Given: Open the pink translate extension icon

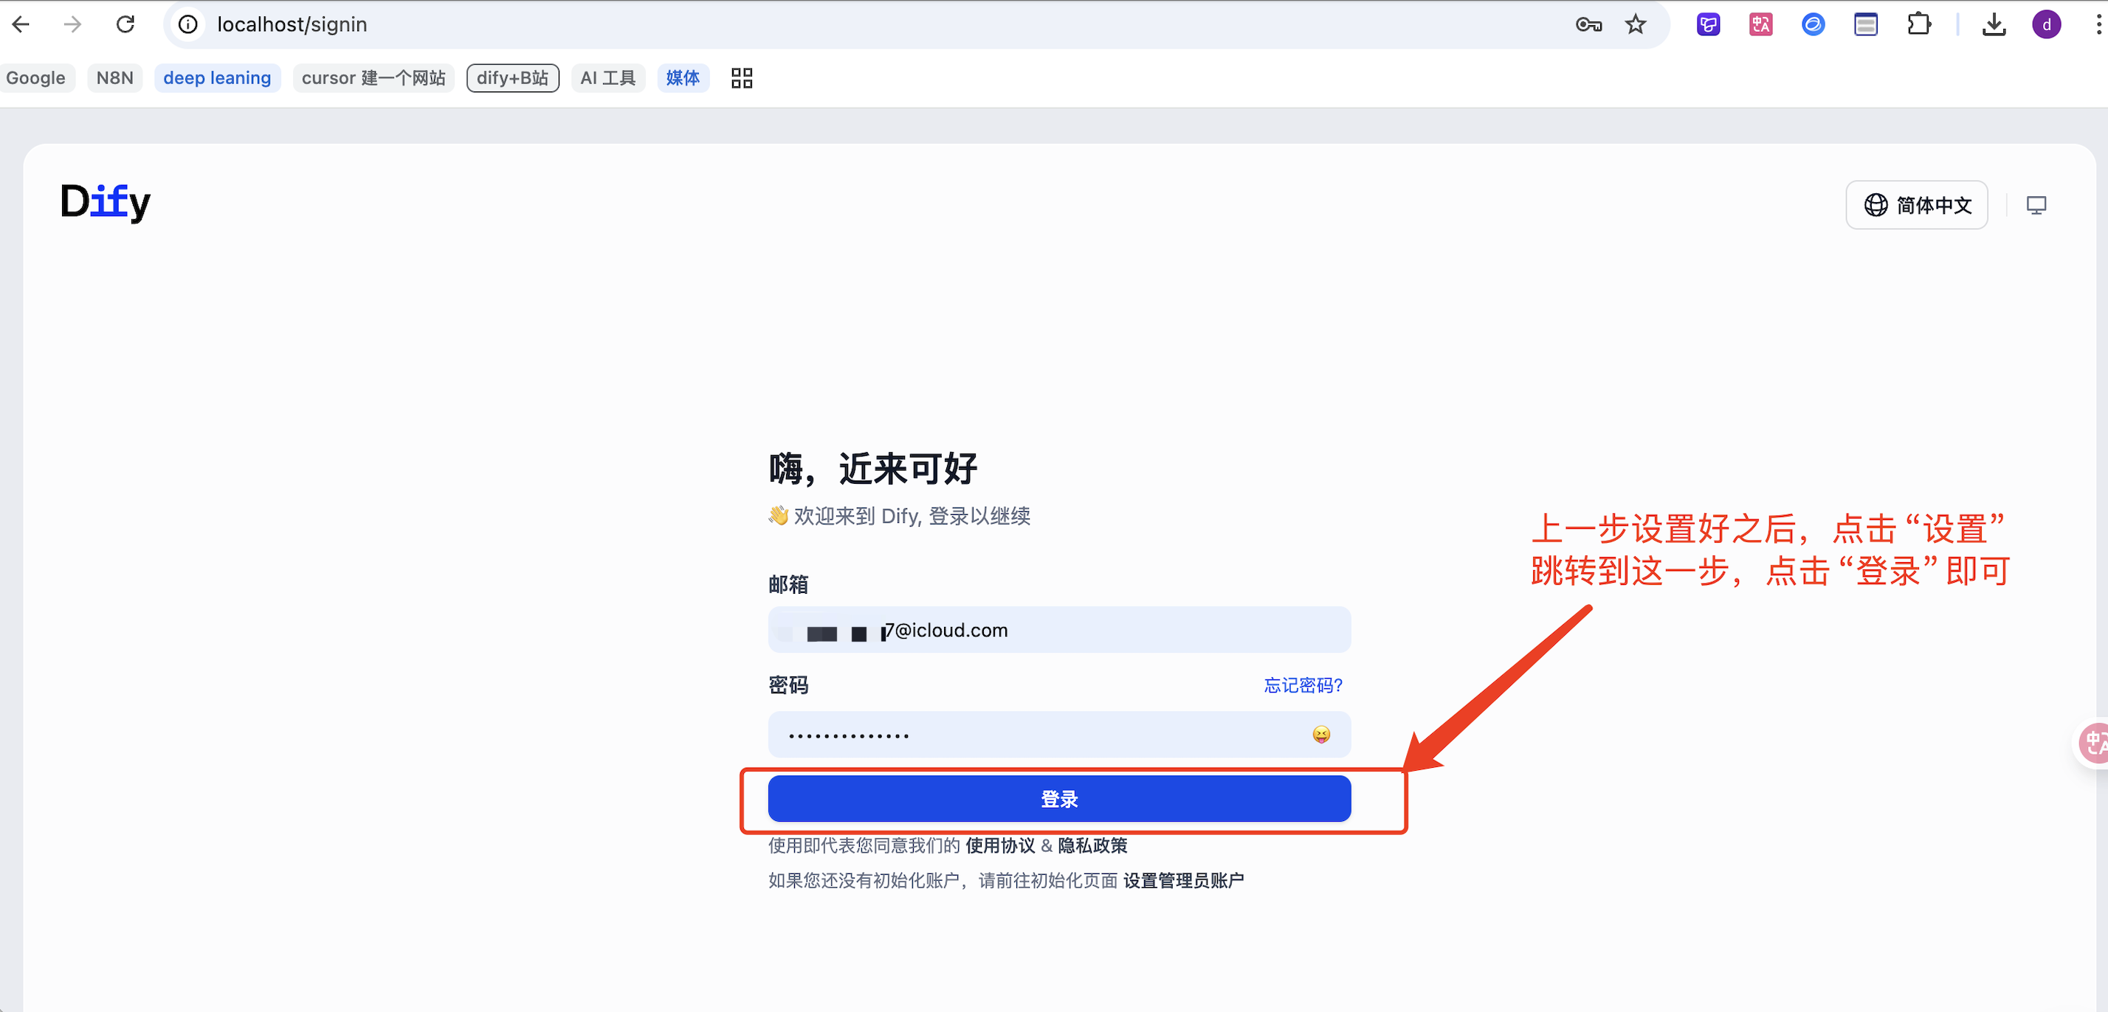Looking at the screenshot, I should [x=1760, y=24].
